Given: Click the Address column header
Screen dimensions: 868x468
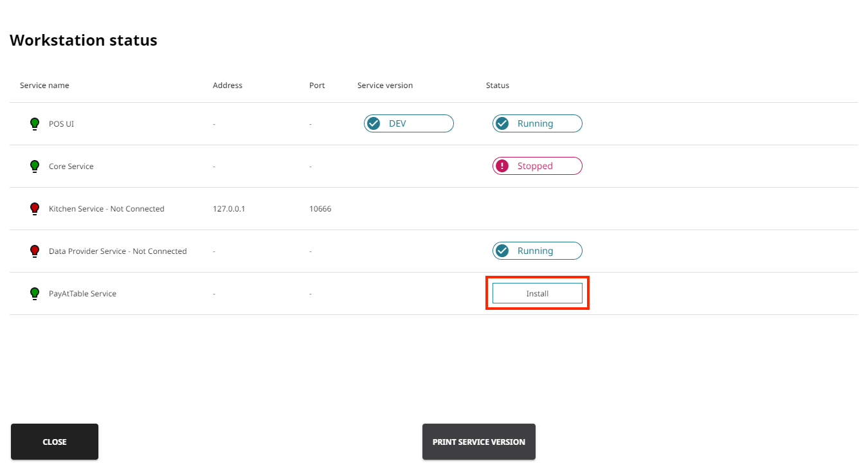Looking at the screenshot, I should [228, 85].
